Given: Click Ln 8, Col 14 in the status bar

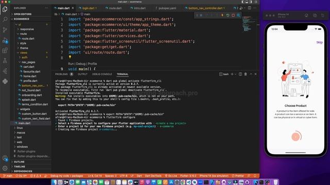Looking at the screenshot, I should 94,176.
